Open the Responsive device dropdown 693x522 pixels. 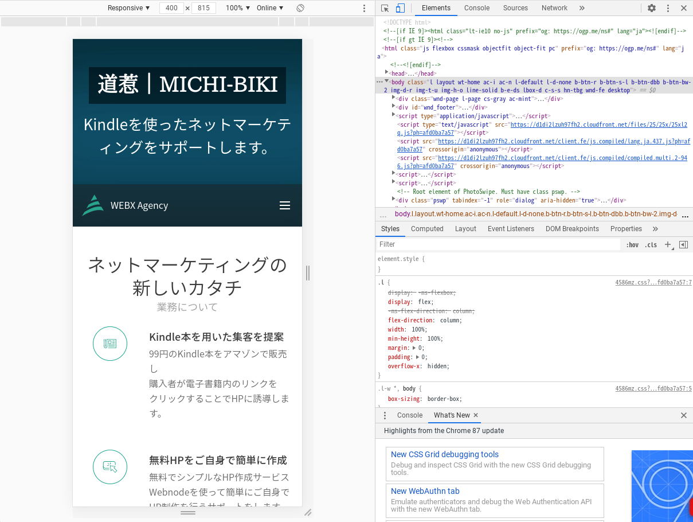[x=129, y=8]
